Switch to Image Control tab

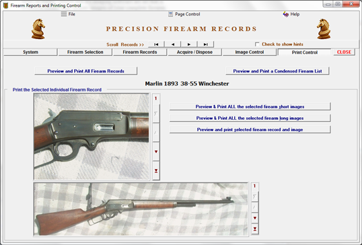pos(250,53)
